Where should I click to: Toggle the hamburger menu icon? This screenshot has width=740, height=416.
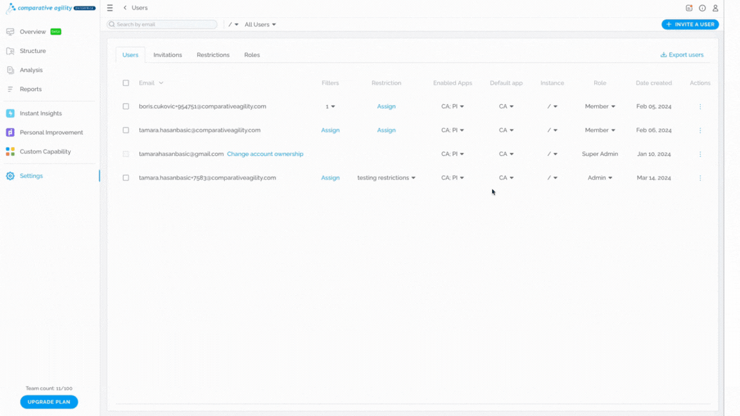pyautogui.click(x=110, y=8)
